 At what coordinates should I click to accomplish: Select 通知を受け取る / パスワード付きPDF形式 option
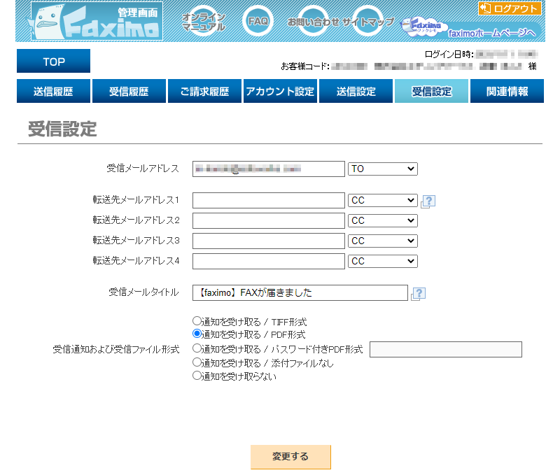pyautogui.click(x=197, y=349)
